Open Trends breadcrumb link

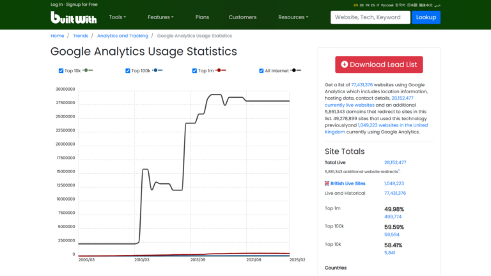click(81, 36)
